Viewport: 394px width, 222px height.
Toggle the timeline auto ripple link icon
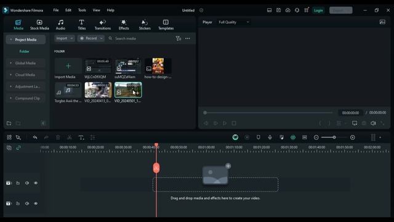coord(18,148)
